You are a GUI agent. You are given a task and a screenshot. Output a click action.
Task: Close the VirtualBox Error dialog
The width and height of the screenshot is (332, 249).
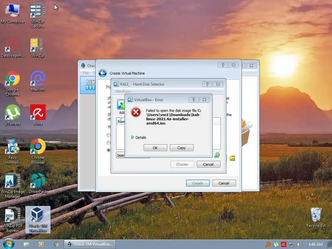click(x=204, y=100)
